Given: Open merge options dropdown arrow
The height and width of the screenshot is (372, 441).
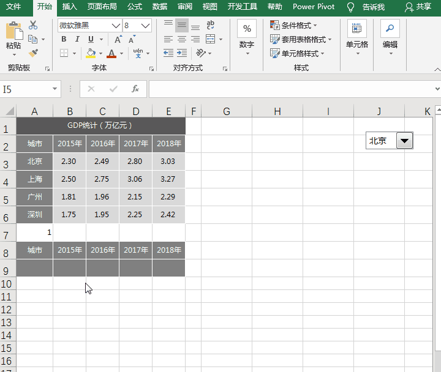Looking at the screenshot, I should pyautogui.click(x=221, y=39).
